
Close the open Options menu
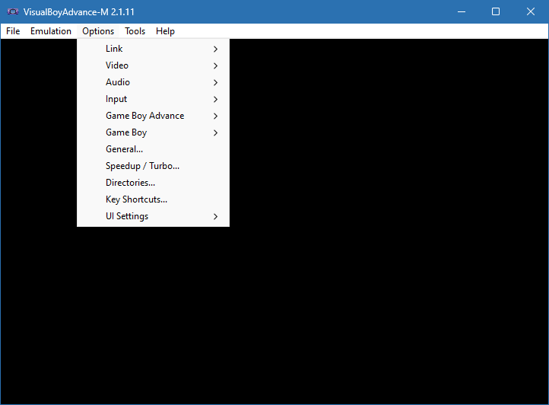point(98,31)
